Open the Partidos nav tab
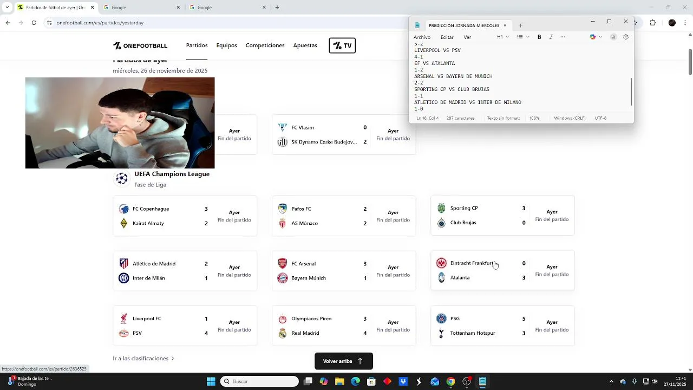This screenshot has height=390, width=693. click(197, 45)
